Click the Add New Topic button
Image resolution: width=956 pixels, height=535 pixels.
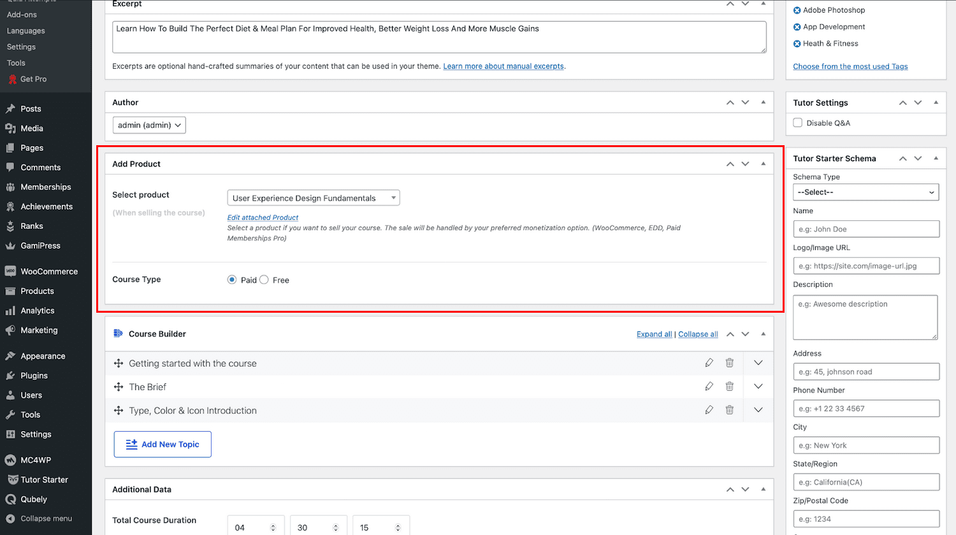point(163,445)
